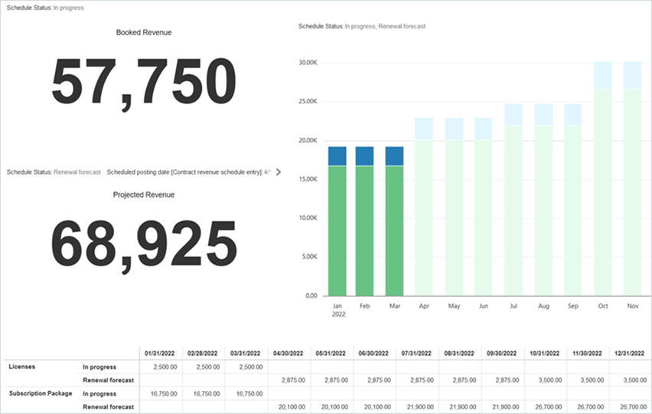Select the light green Apr bar segment

click(x=423, y=218)
